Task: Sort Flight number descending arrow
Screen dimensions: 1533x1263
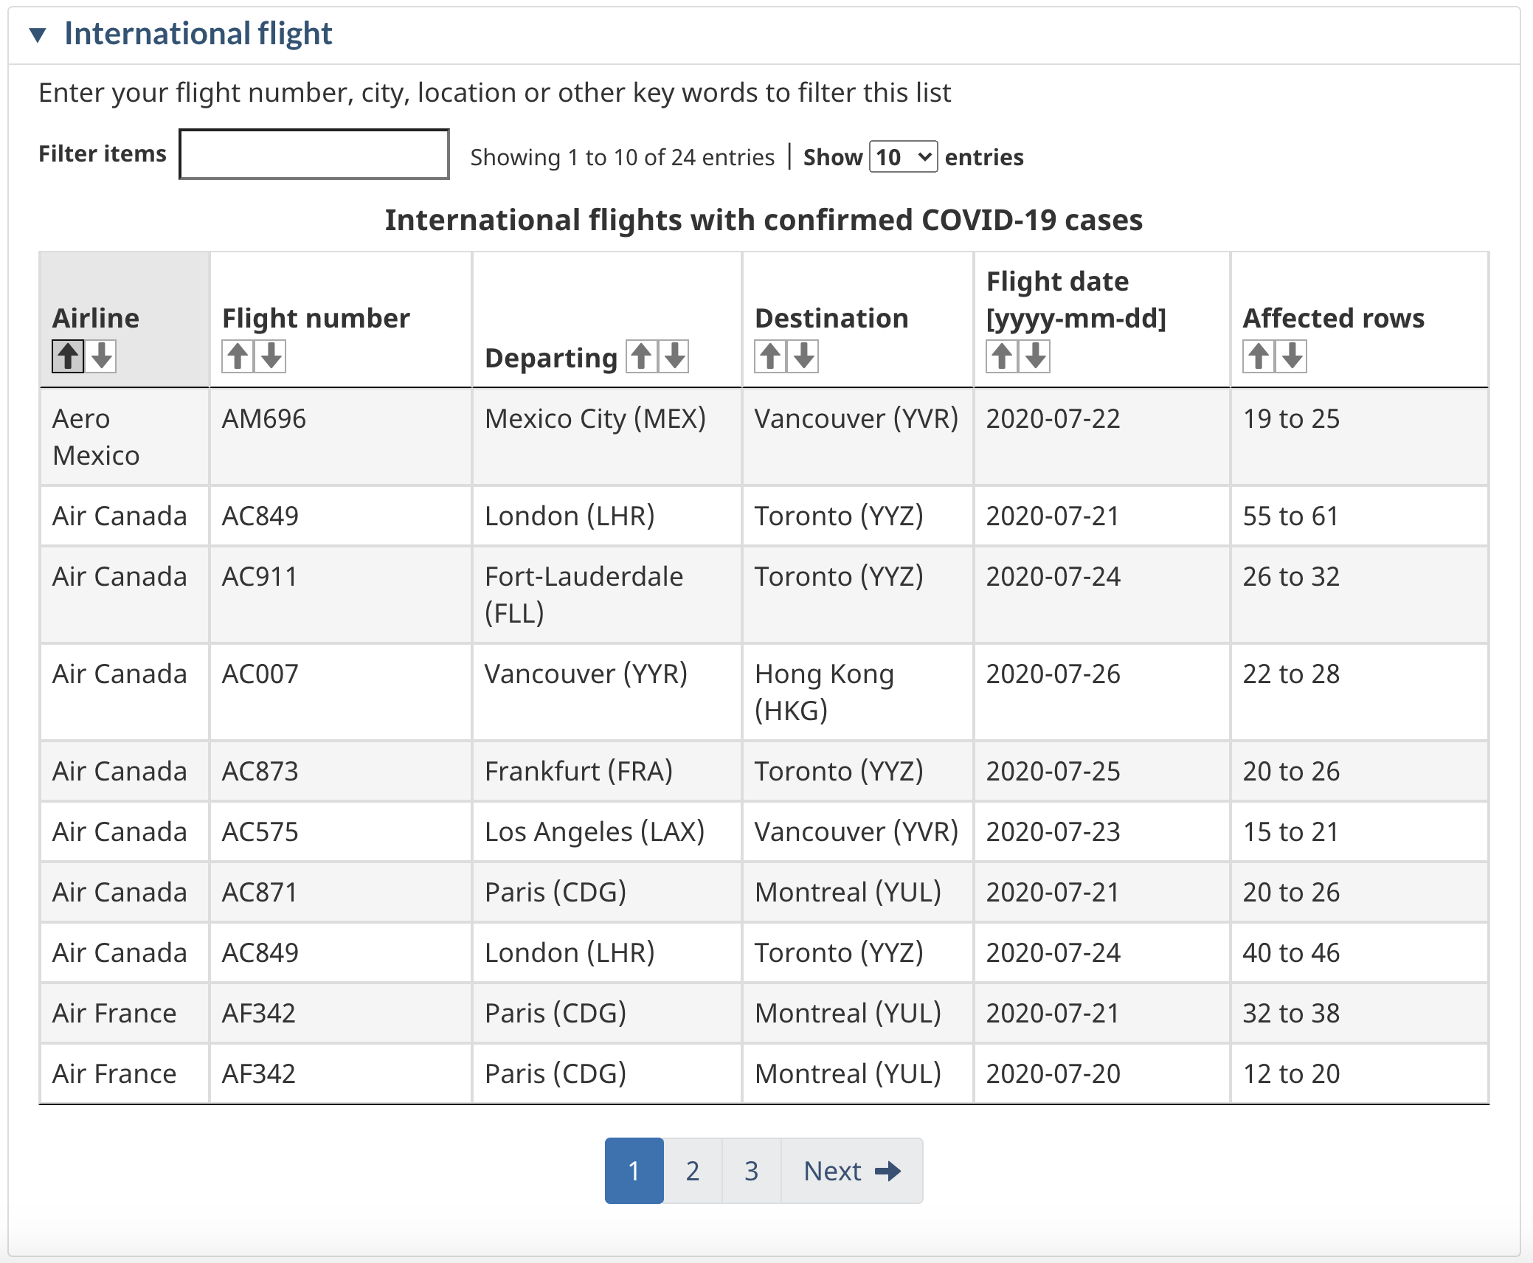Action: [271, 356]
